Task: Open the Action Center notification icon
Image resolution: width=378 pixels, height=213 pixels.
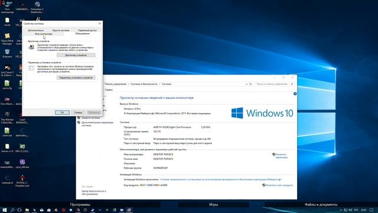Action: pyautogui.click(x=372, y=210)
